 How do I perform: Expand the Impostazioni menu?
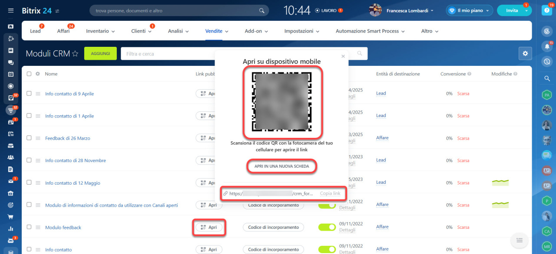302,31
